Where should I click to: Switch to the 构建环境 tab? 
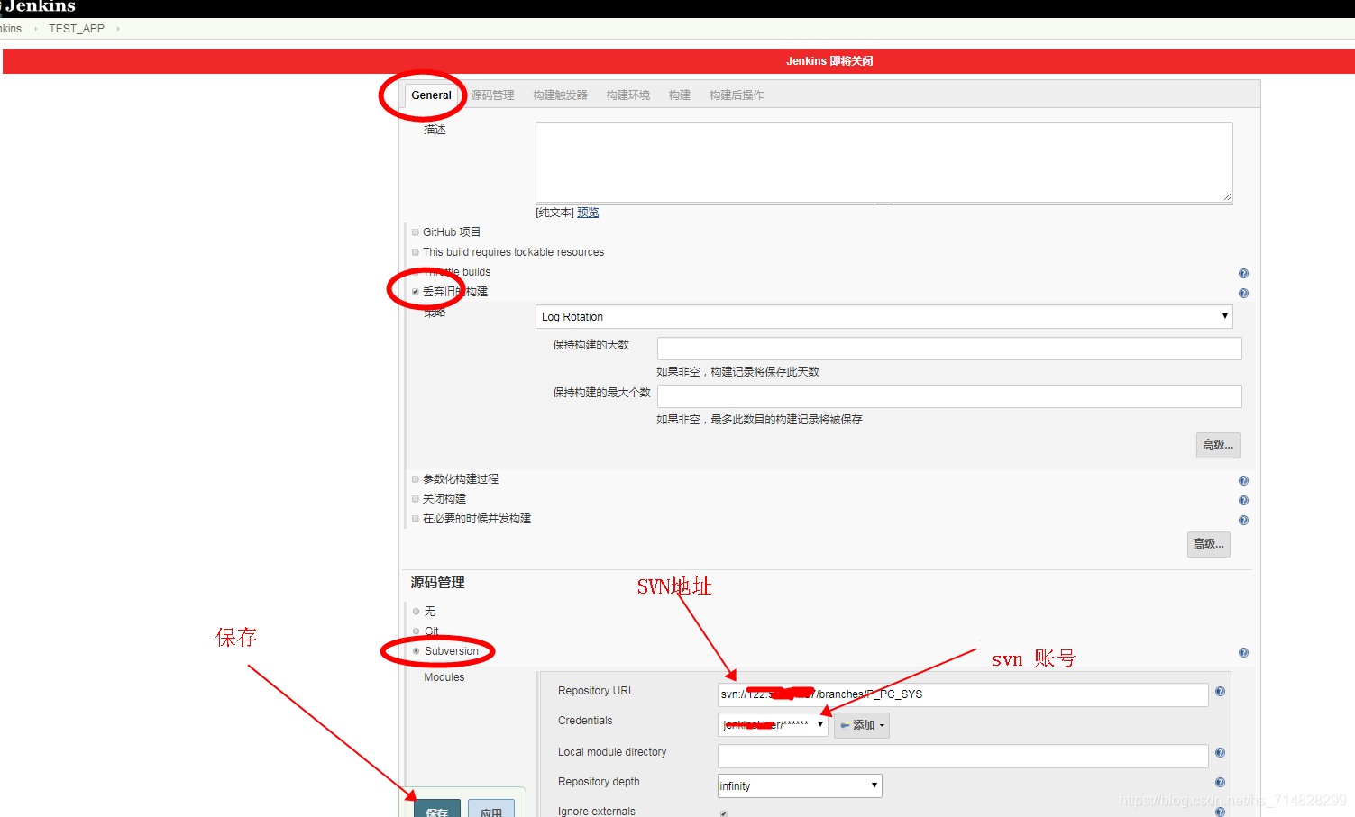point(627,95)
